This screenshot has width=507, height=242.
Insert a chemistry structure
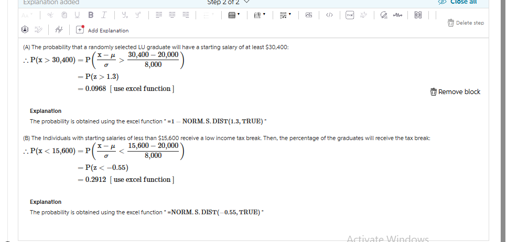(418, 15)
